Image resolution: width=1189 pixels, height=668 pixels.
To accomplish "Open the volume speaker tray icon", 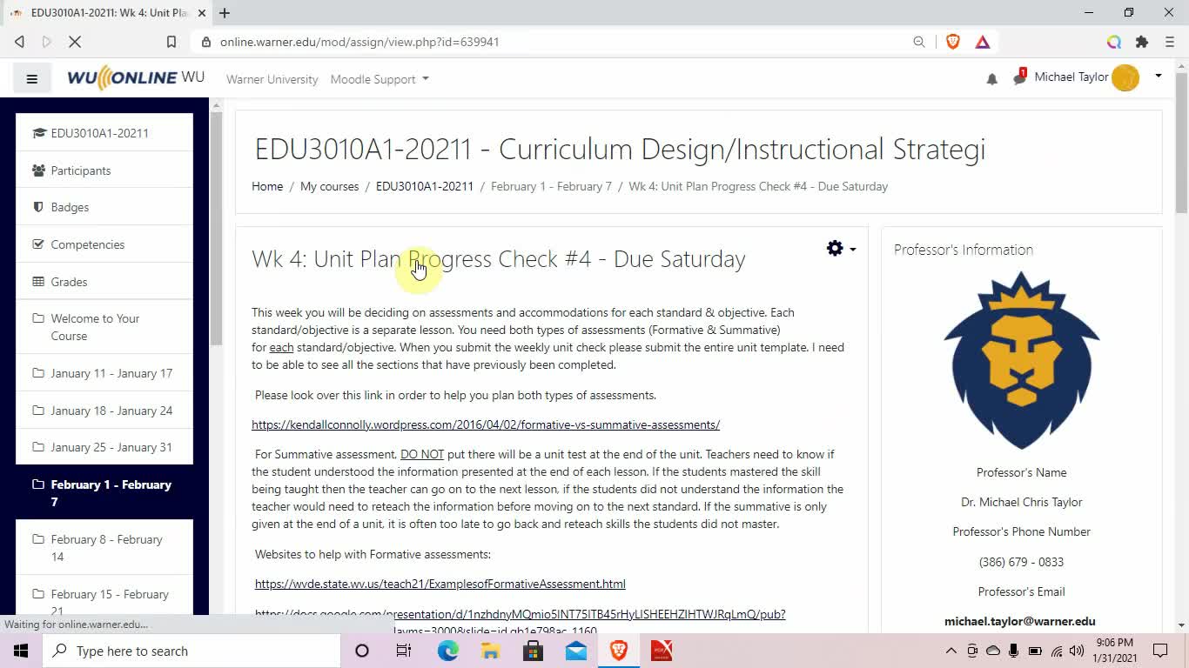I will click(x=1077, y=651).
